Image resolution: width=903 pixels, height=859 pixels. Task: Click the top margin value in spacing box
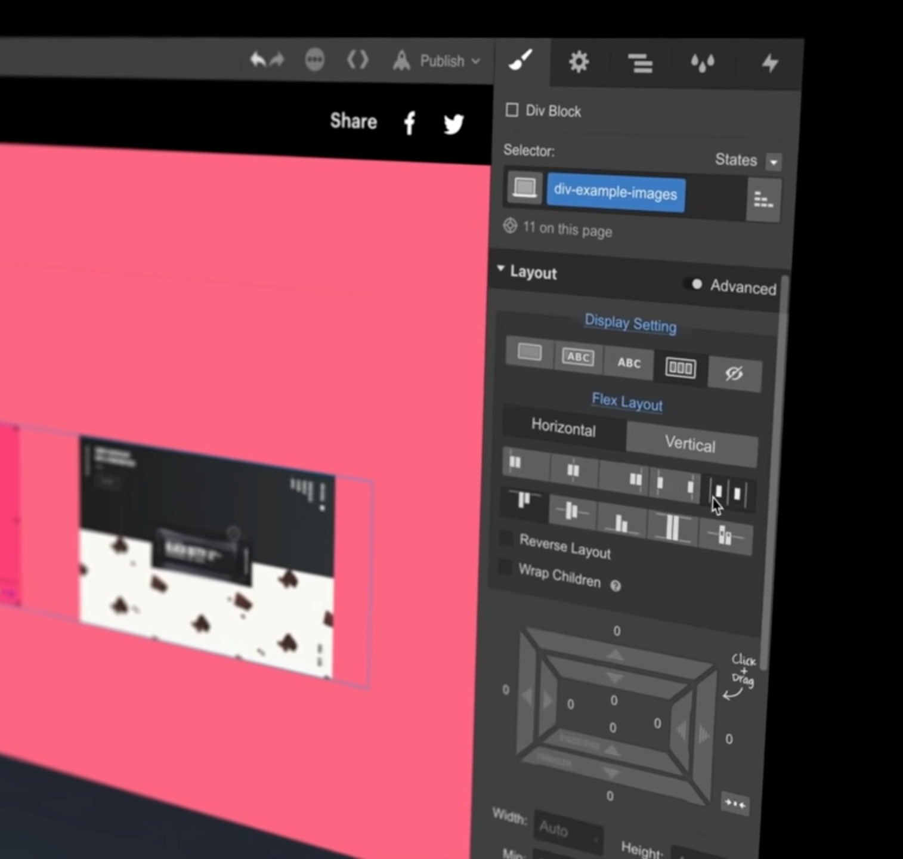(x=617, y=631)
